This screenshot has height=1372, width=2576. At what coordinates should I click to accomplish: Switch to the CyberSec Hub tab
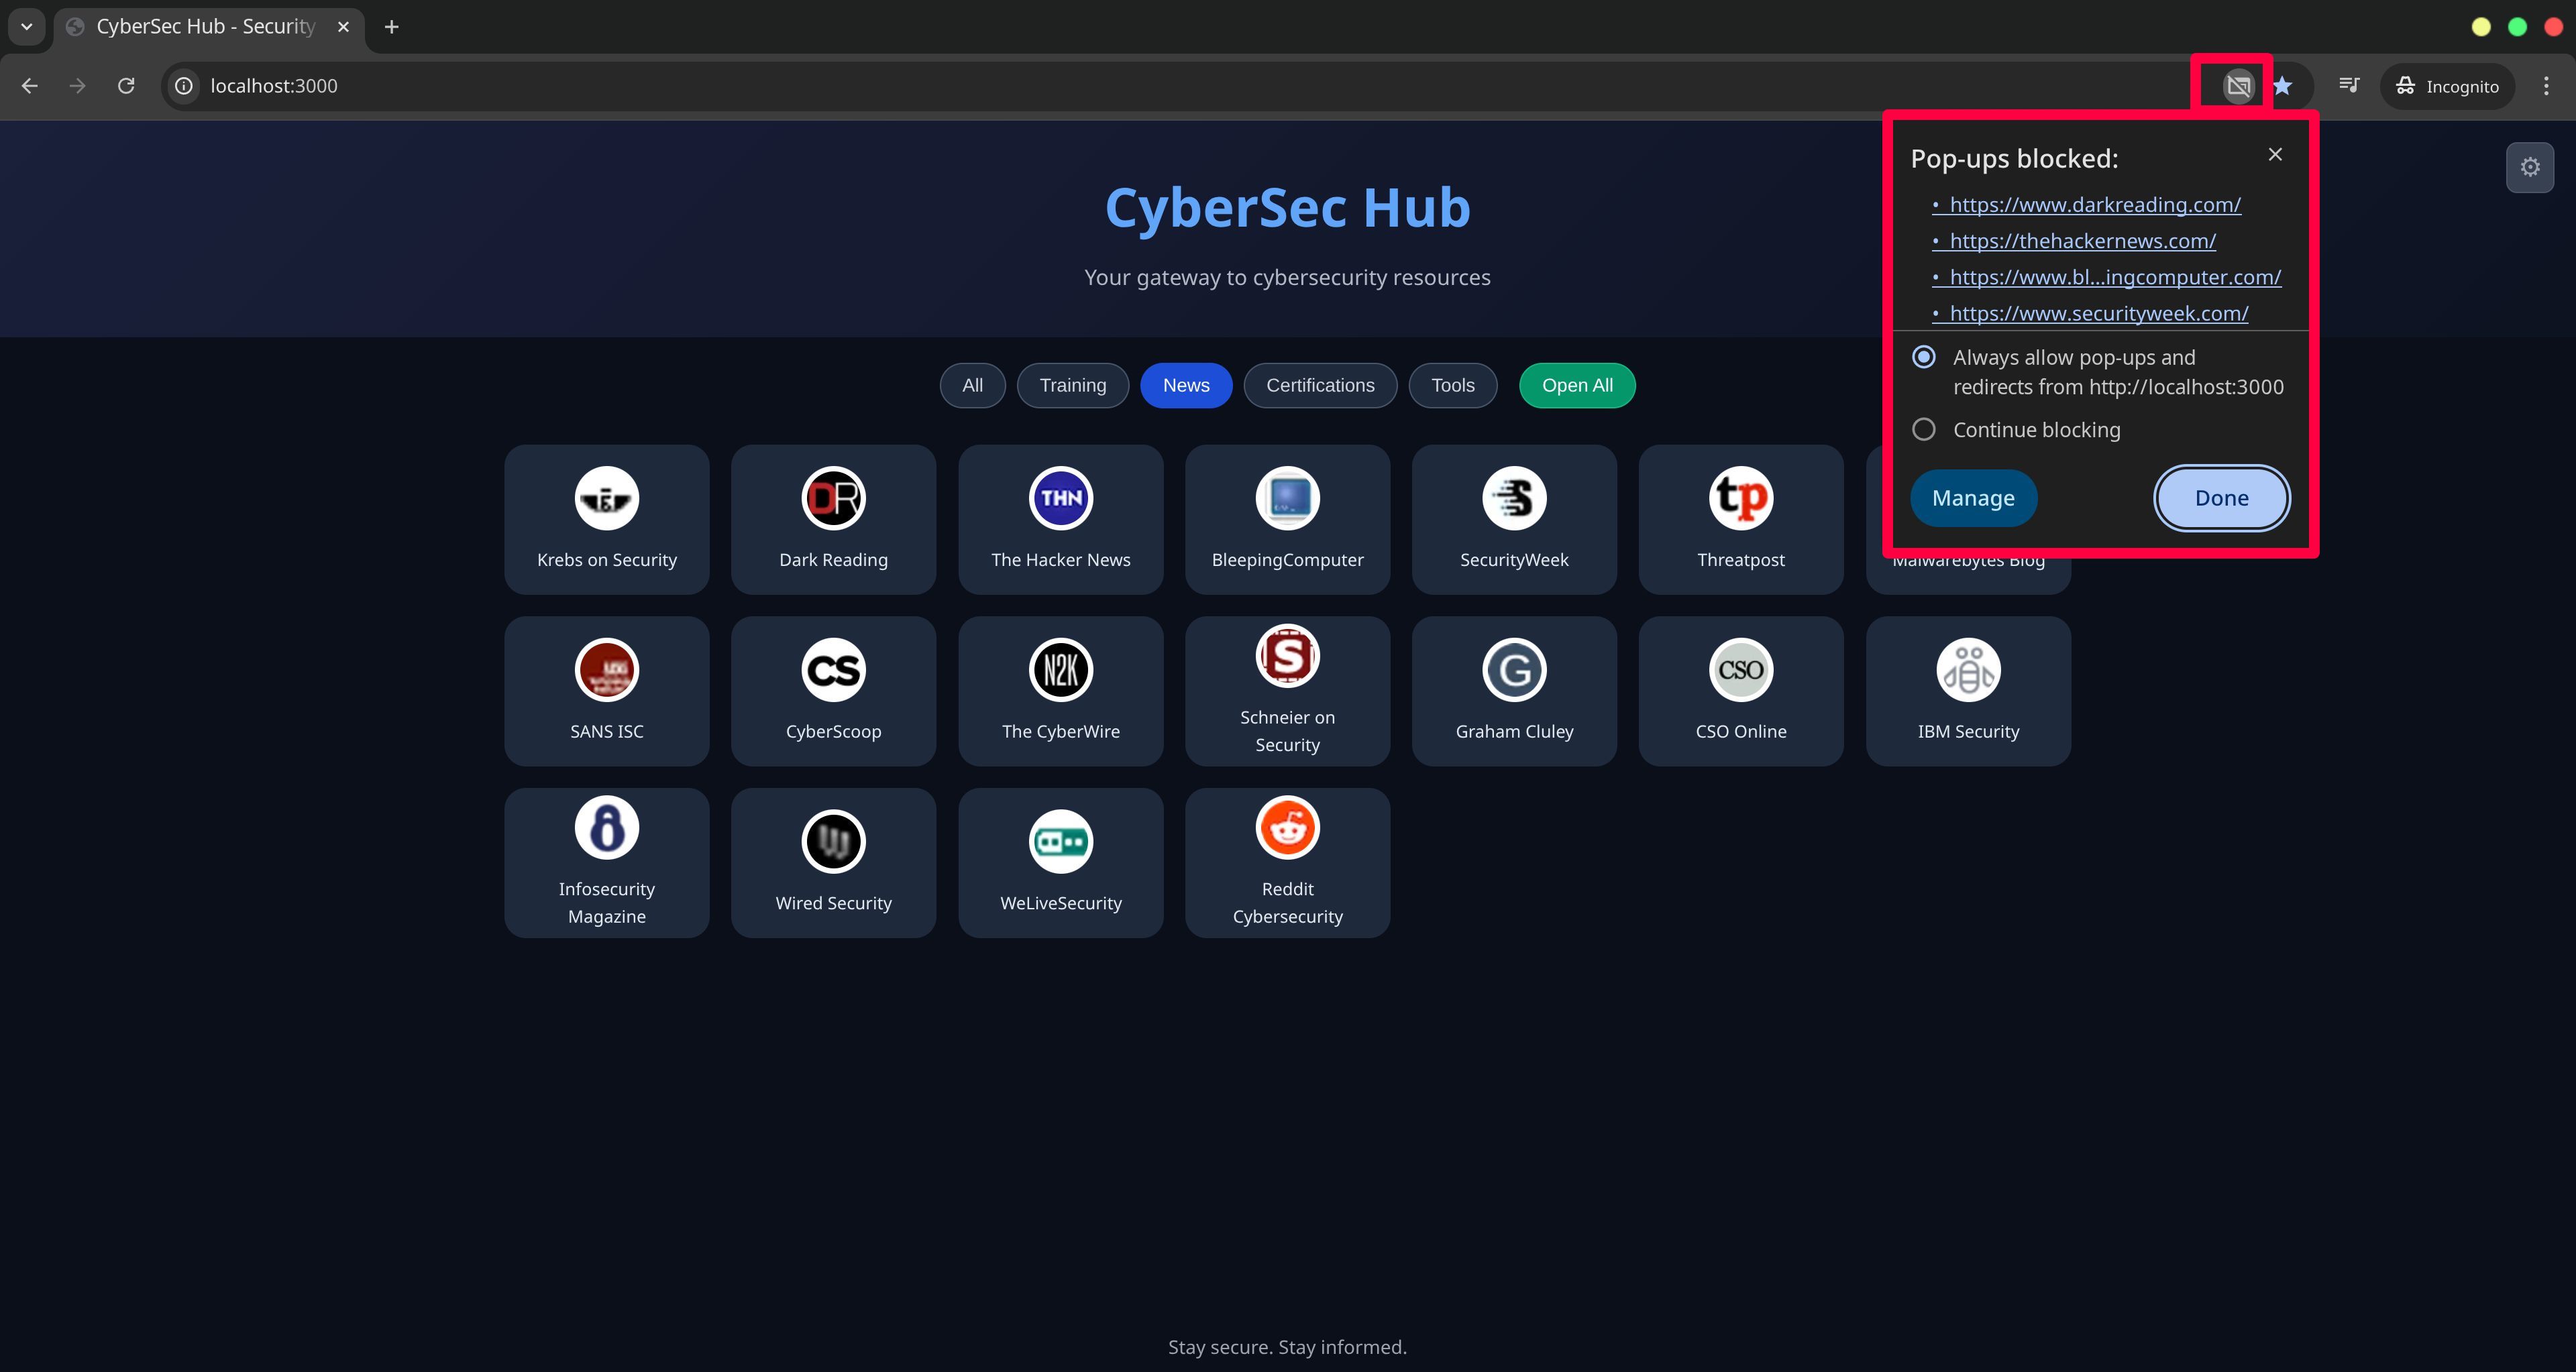pyautogui.click(x=209, y=27)
